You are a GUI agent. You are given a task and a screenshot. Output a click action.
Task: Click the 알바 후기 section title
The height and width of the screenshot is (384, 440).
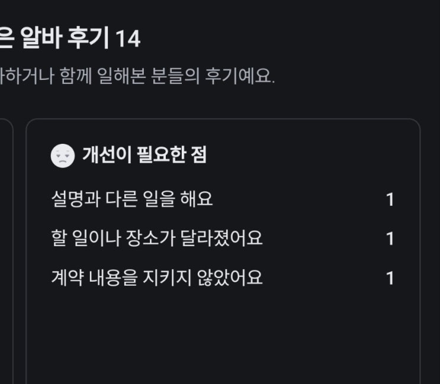[65, 38]
